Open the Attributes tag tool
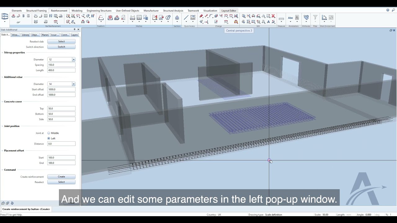 pos(306,18)
